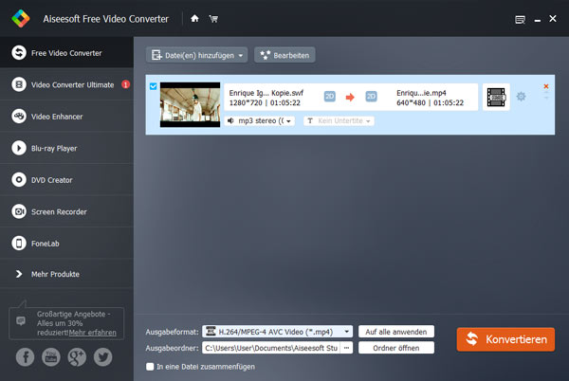This screenshot has width=569, height=381.
Task: Select source info 1280*720 | 01:05:22
Action: pos(265,102)
